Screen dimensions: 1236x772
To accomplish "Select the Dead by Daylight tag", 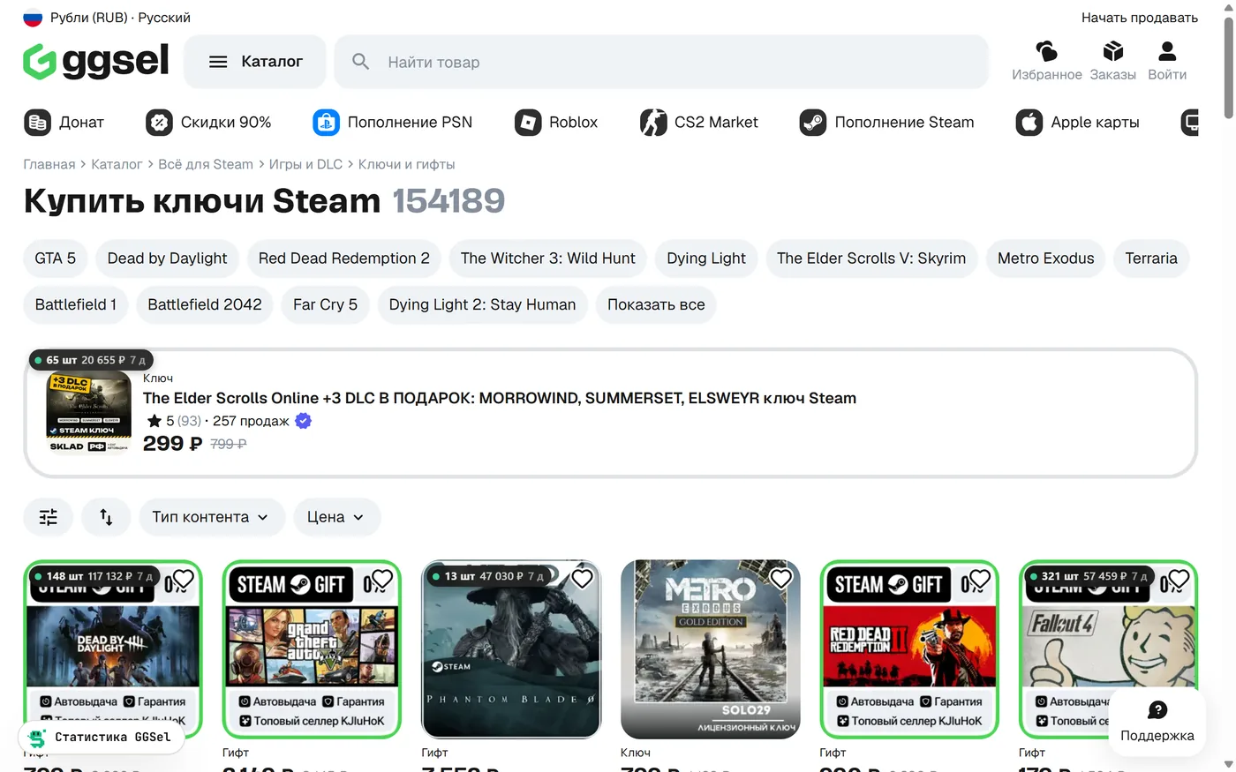I will pyautogui.click(x=167, y=259).
